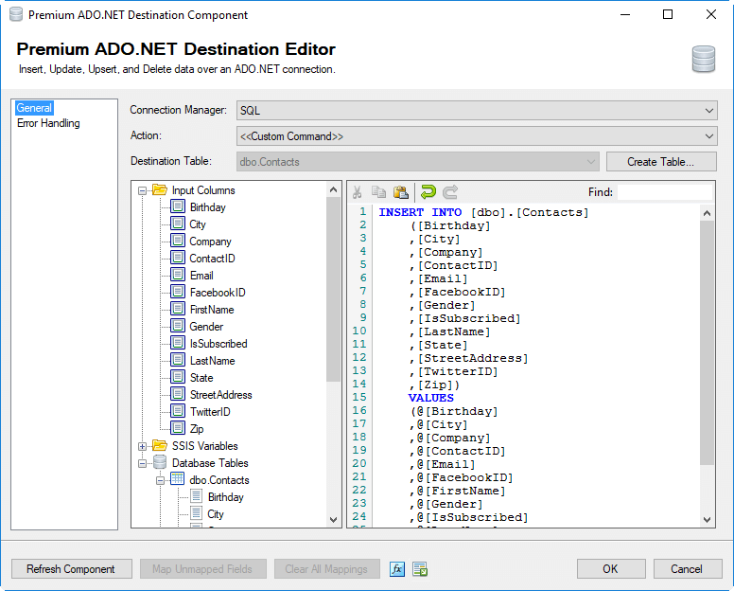The width and height of the screenshot is (734, 591).
Task: Select the FacebookID input column icon
Action: [178, 292]
